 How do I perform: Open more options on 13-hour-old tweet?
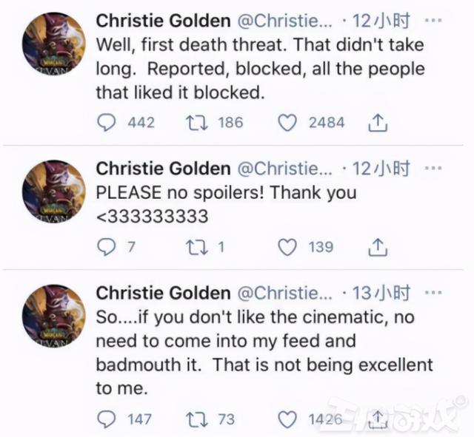click(433, 292)
